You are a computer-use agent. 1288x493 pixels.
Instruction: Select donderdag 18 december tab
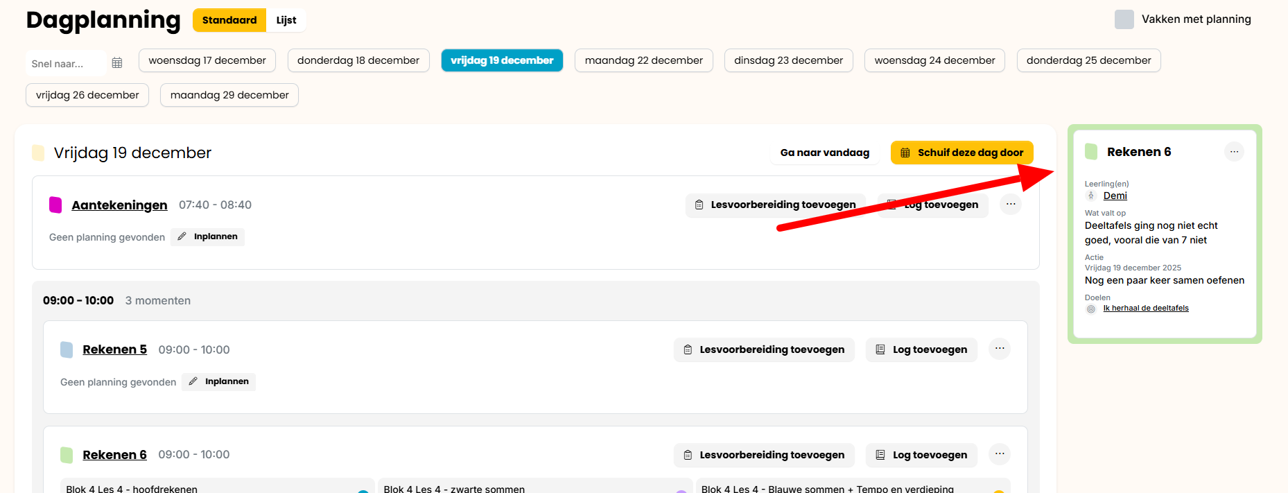358,60
